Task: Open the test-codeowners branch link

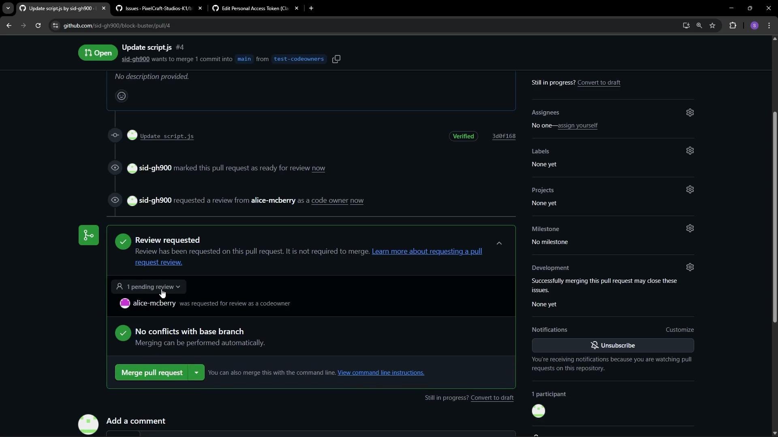Action: (299, 59)
